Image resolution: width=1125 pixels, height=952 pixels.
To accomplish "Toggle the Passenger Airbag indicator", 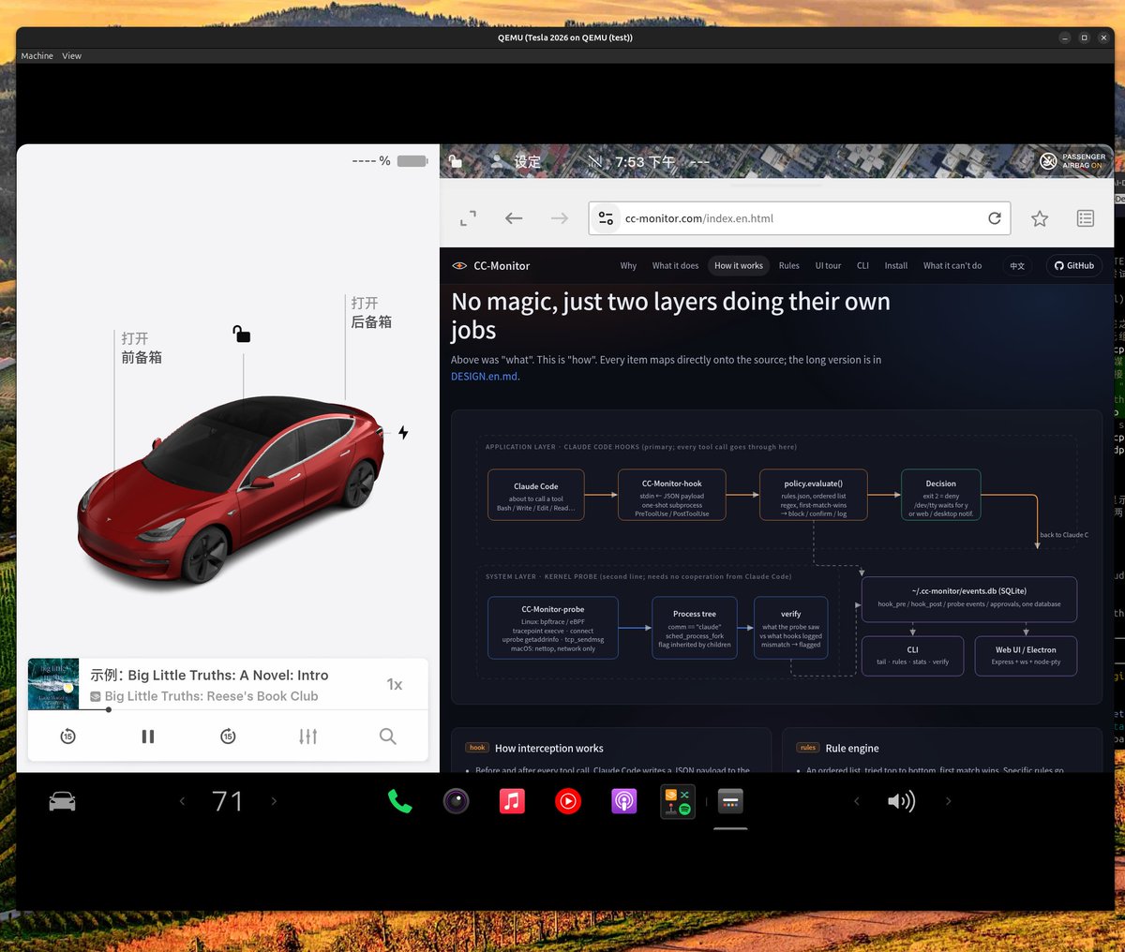I will point(1072,161).
